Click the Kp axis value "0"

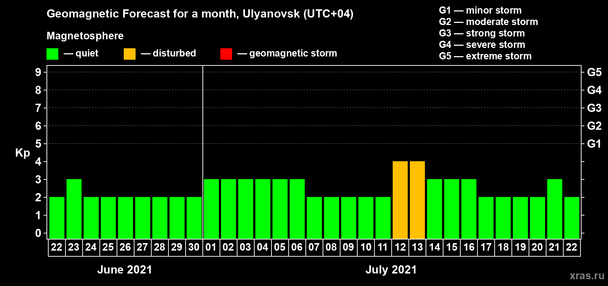point(38,233)
